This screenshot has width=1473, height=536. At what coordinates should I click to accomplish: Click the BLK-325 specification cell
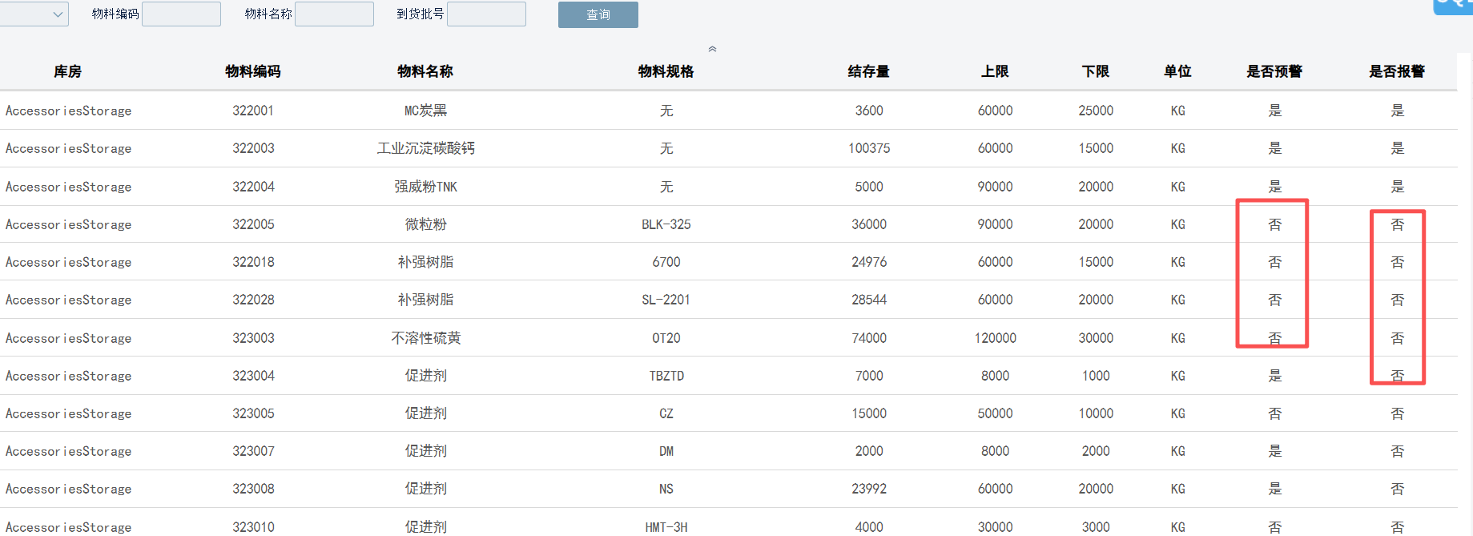(666, 224)
